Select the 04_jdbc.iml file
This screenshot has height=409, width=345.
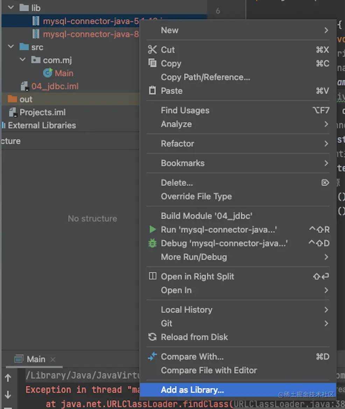(55, 86)
